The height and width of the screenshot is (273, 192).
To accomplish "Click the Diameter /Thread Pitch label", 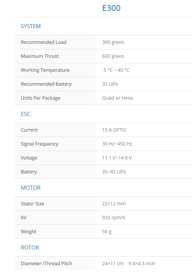I will pyautogui.click(x=46, y=263).
